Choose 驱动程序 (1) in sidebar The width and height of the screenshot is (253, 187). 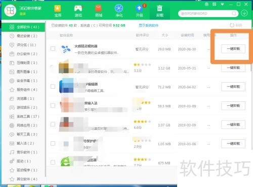(x=23, y=170)
